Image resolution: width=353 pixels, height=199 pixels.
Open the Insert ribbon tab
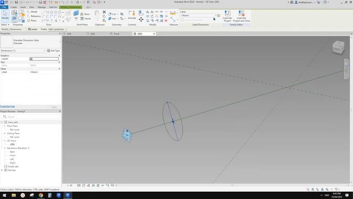tap(23, 7)
